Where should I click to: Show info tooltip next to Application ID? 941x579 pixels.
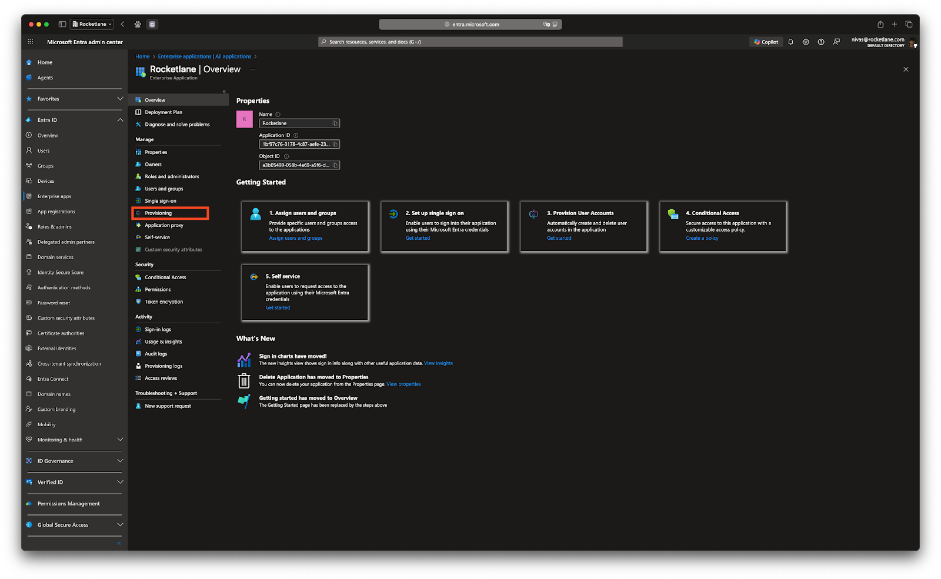click(x=296, y=135)
